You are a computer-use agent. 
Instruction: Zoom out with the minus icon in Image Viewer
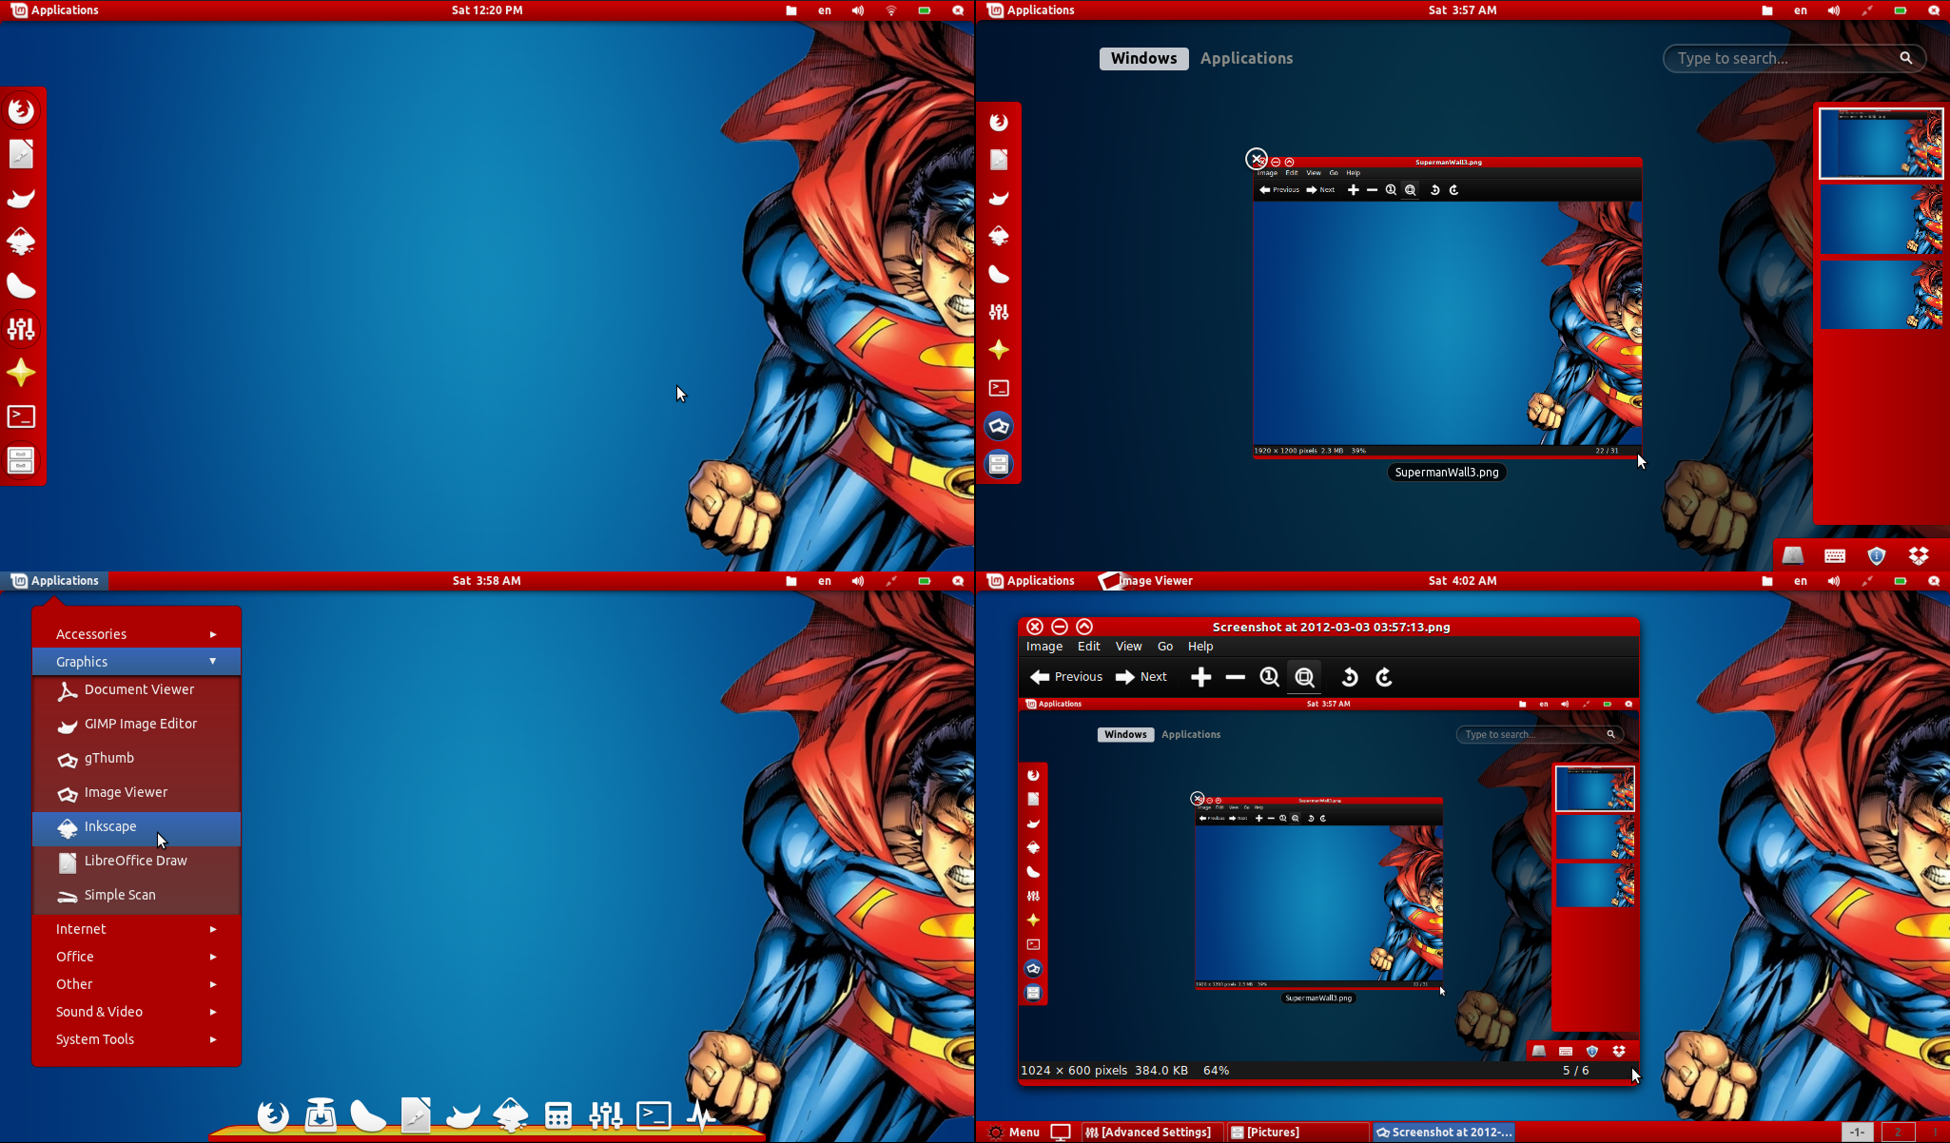pyautogui.click(x=1236, y=677)
